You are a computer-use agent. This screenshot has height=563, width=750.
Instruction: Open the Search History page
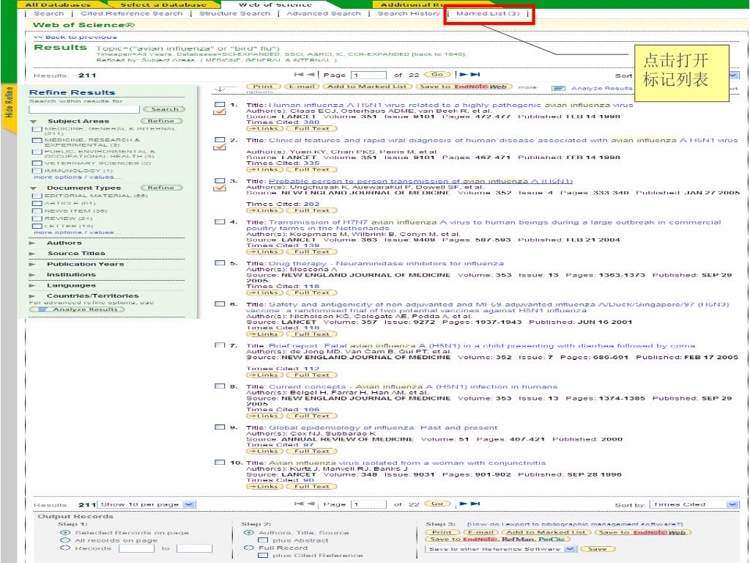pos(409,13)
